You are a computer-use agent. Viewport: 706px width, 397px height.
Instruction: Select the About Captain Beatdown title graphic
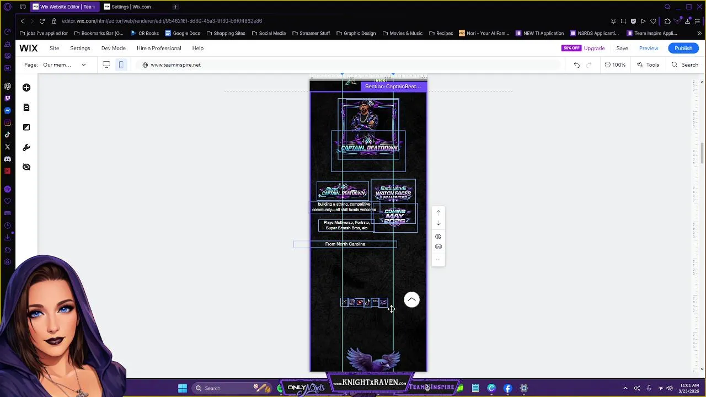coord(343,191)
